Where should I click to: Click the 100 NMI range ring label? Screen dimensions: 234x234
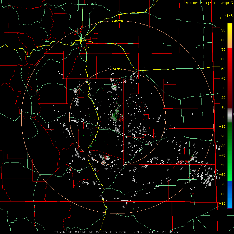pyautogui.click(x=118, y=21)
